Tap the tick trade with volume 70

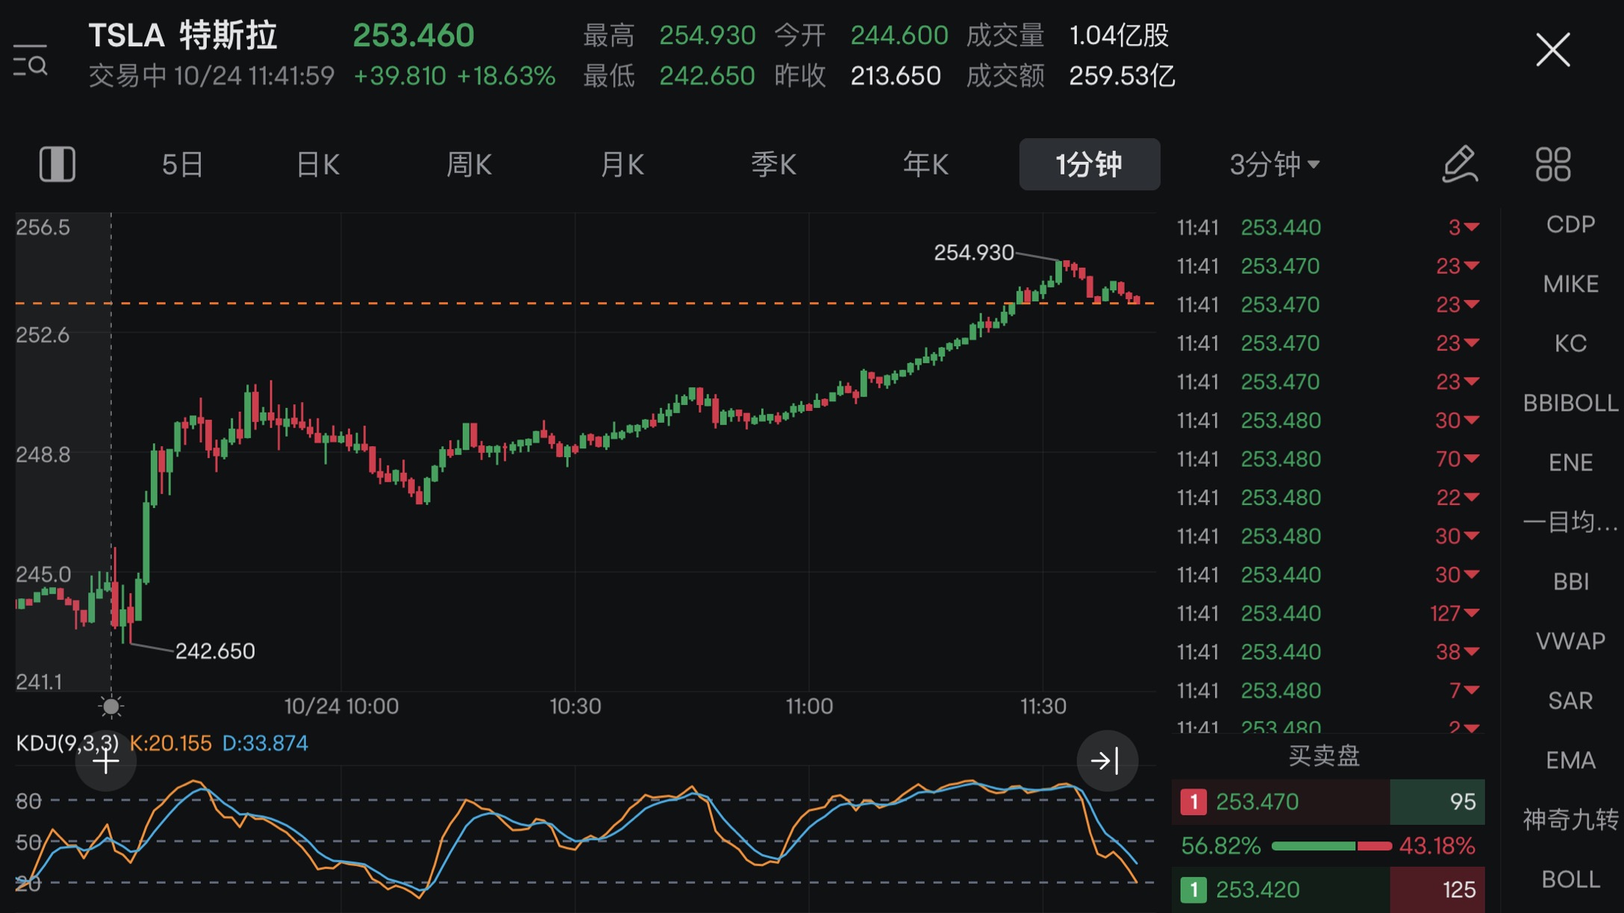click(1328, 459)
